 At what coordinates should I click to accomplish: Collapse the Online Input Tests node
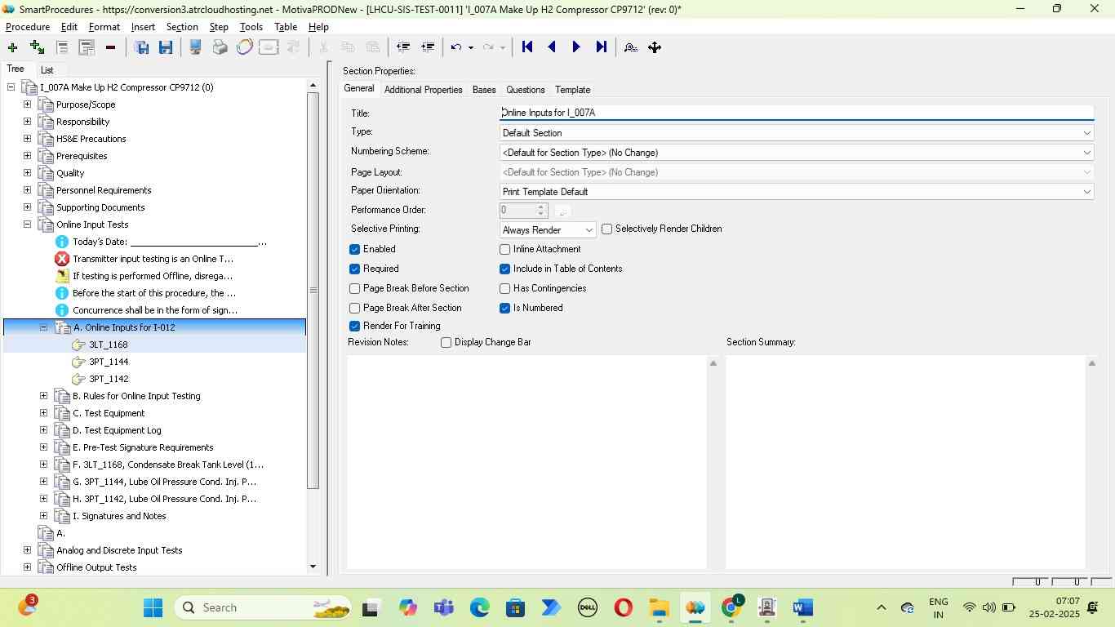click(27, 225)
